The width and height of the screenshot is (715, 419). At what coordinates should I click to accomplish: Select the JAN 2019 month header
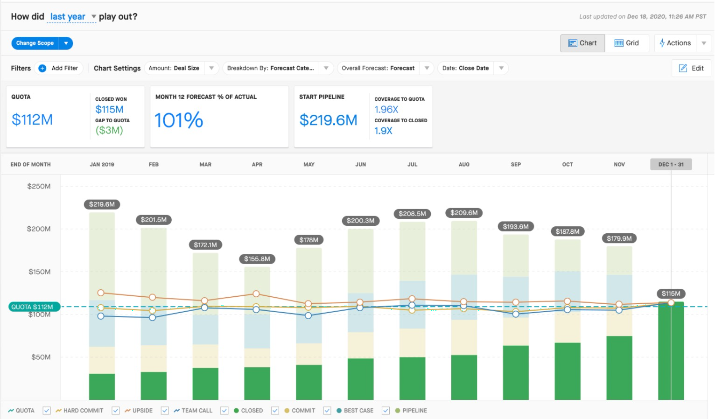[x=102, y=164]
